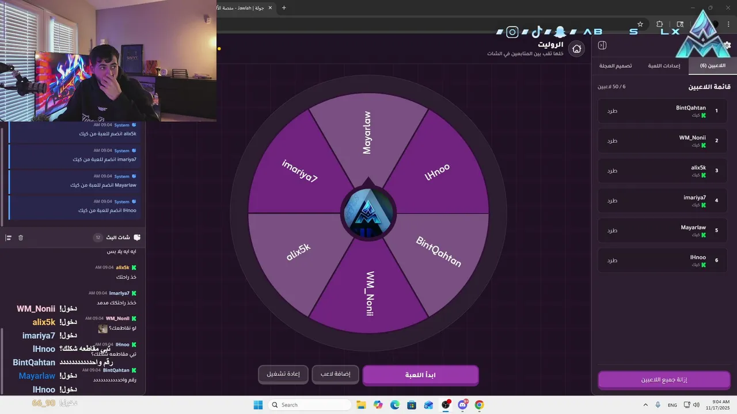Show hidden system tray icons
The width and height of the screenshot is (737, 414).
645,405
